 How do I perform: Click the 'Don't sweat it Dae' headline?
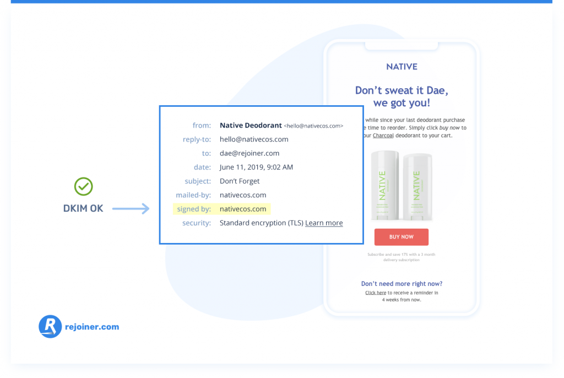[402, 96]
